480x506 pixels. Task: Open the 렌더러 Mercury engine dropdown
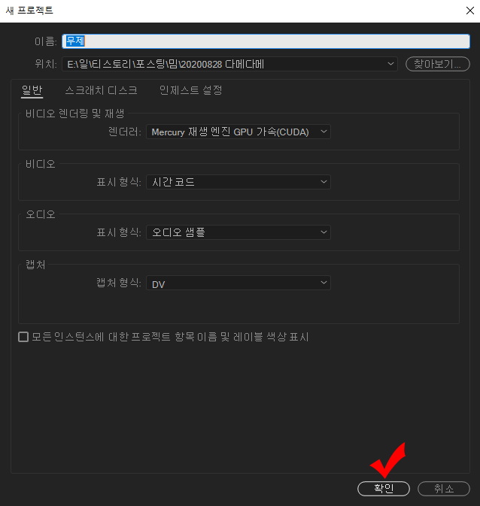(238, 132)
